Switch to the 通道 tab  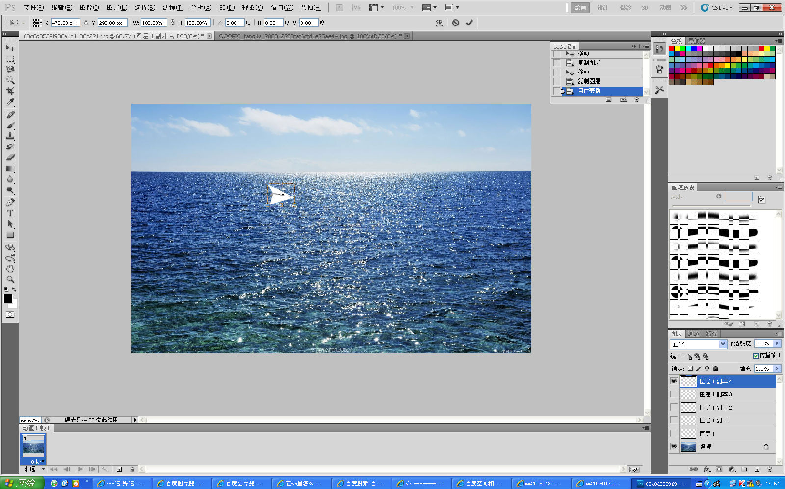click(x=694, y=334)
